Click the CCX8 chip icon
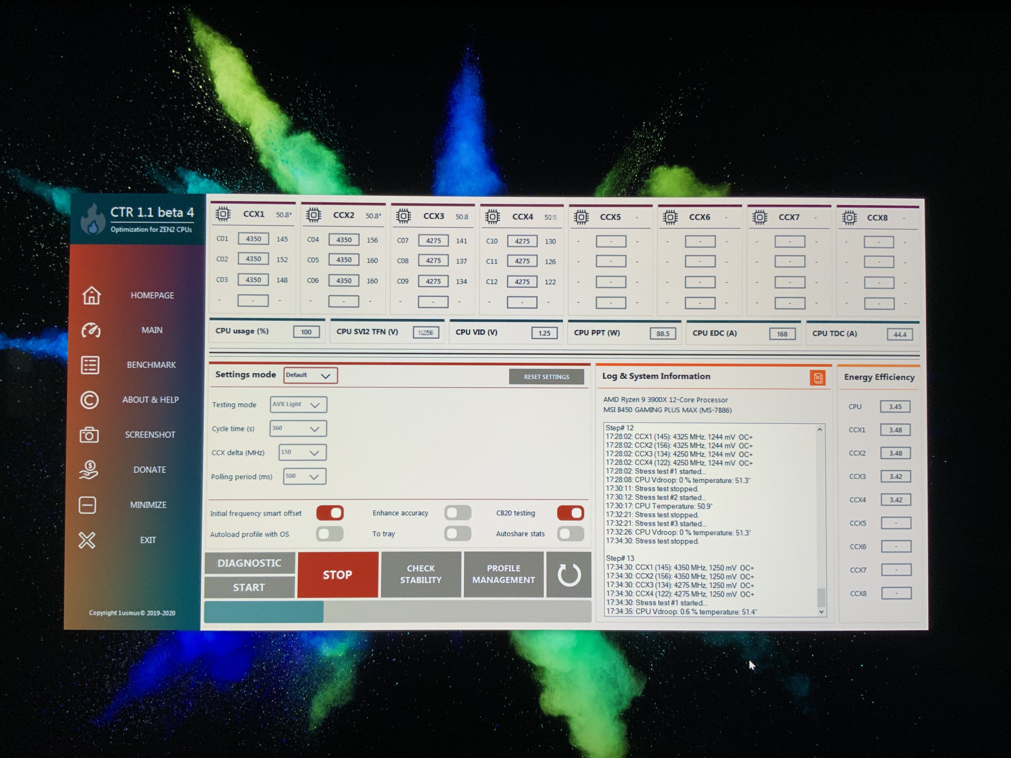This screenshot has width=1011, height=758. [849, 218]
